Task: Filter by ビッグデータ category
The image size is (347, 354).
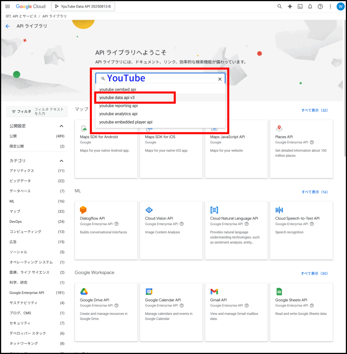Action: pyautogui.click(x=37, y=181)
